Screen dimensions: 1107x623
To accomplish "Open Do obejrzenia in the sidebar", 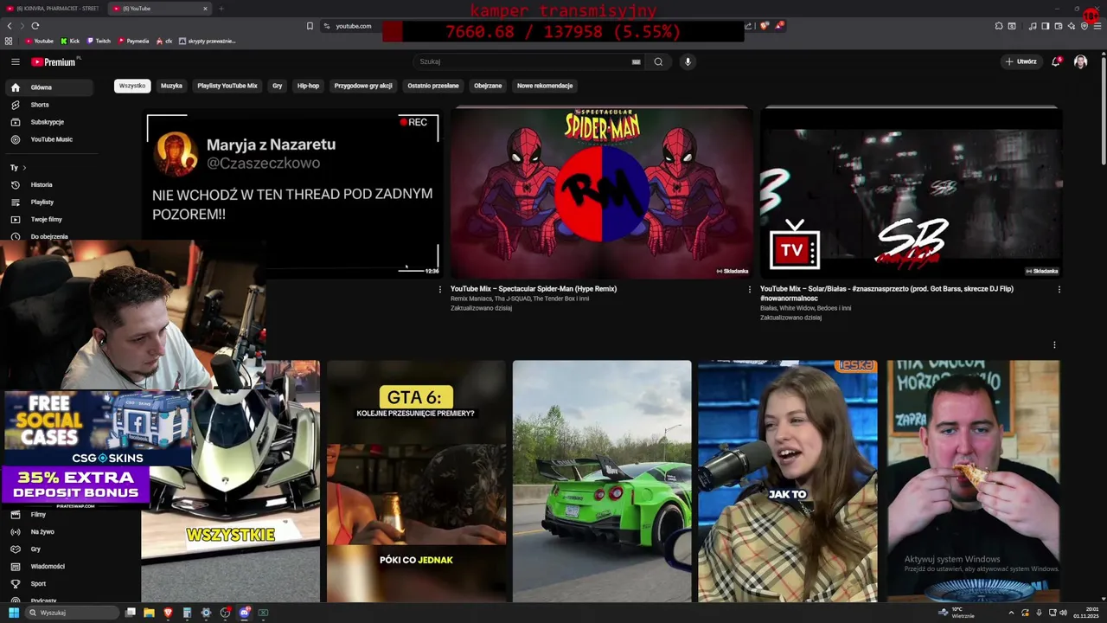I will pos(48,236).
